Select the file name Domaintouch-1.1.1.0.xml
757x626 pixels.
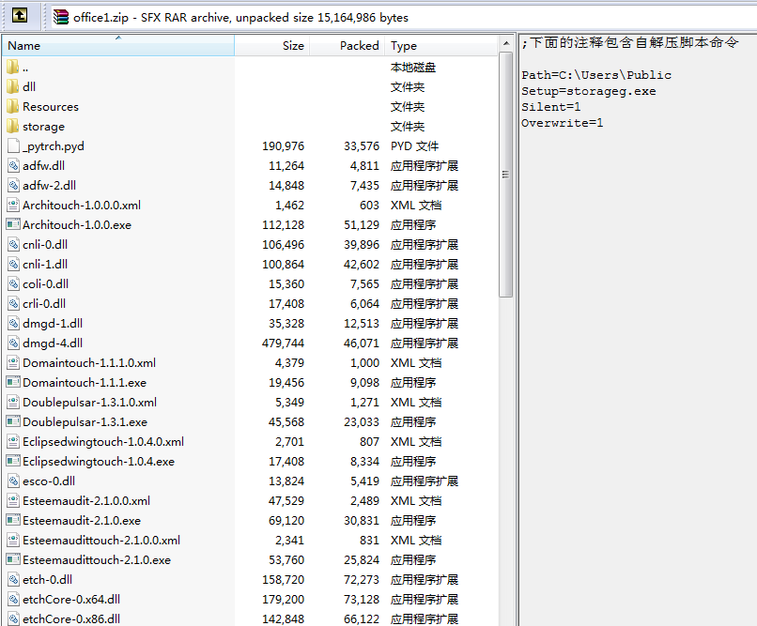89,362
